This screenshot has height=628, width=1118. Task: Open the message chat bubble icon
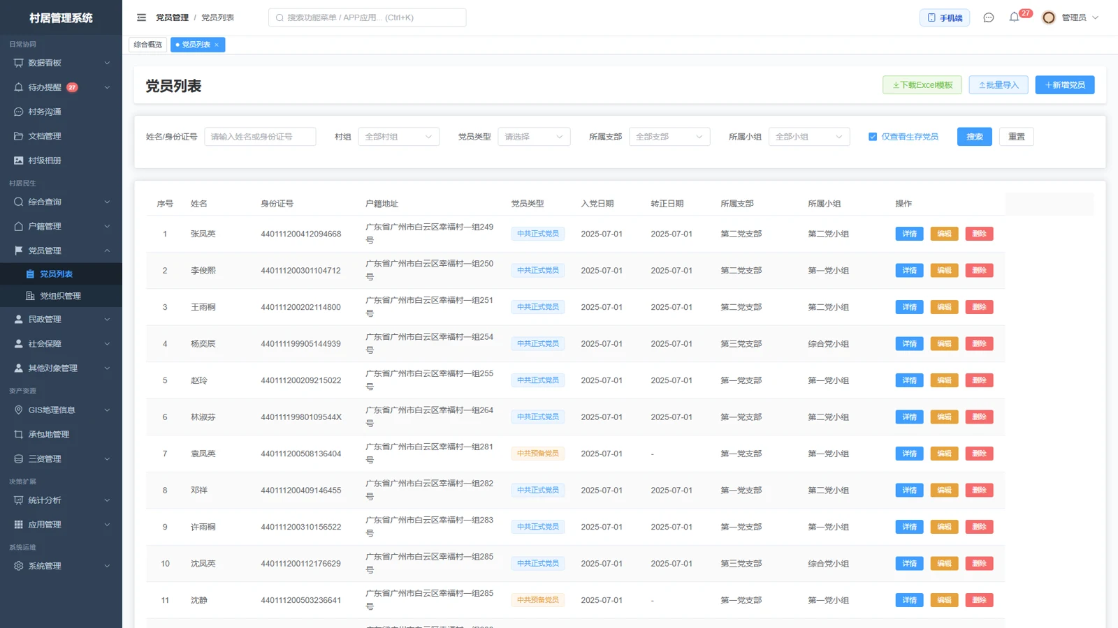click(x=988, y=17)
